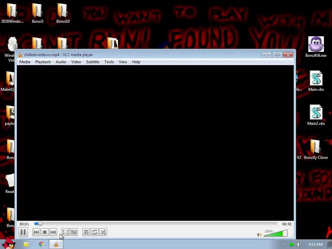Open the Tools menu
The width and height of the screenshot is (332, 249).
(x=109, y=62)
